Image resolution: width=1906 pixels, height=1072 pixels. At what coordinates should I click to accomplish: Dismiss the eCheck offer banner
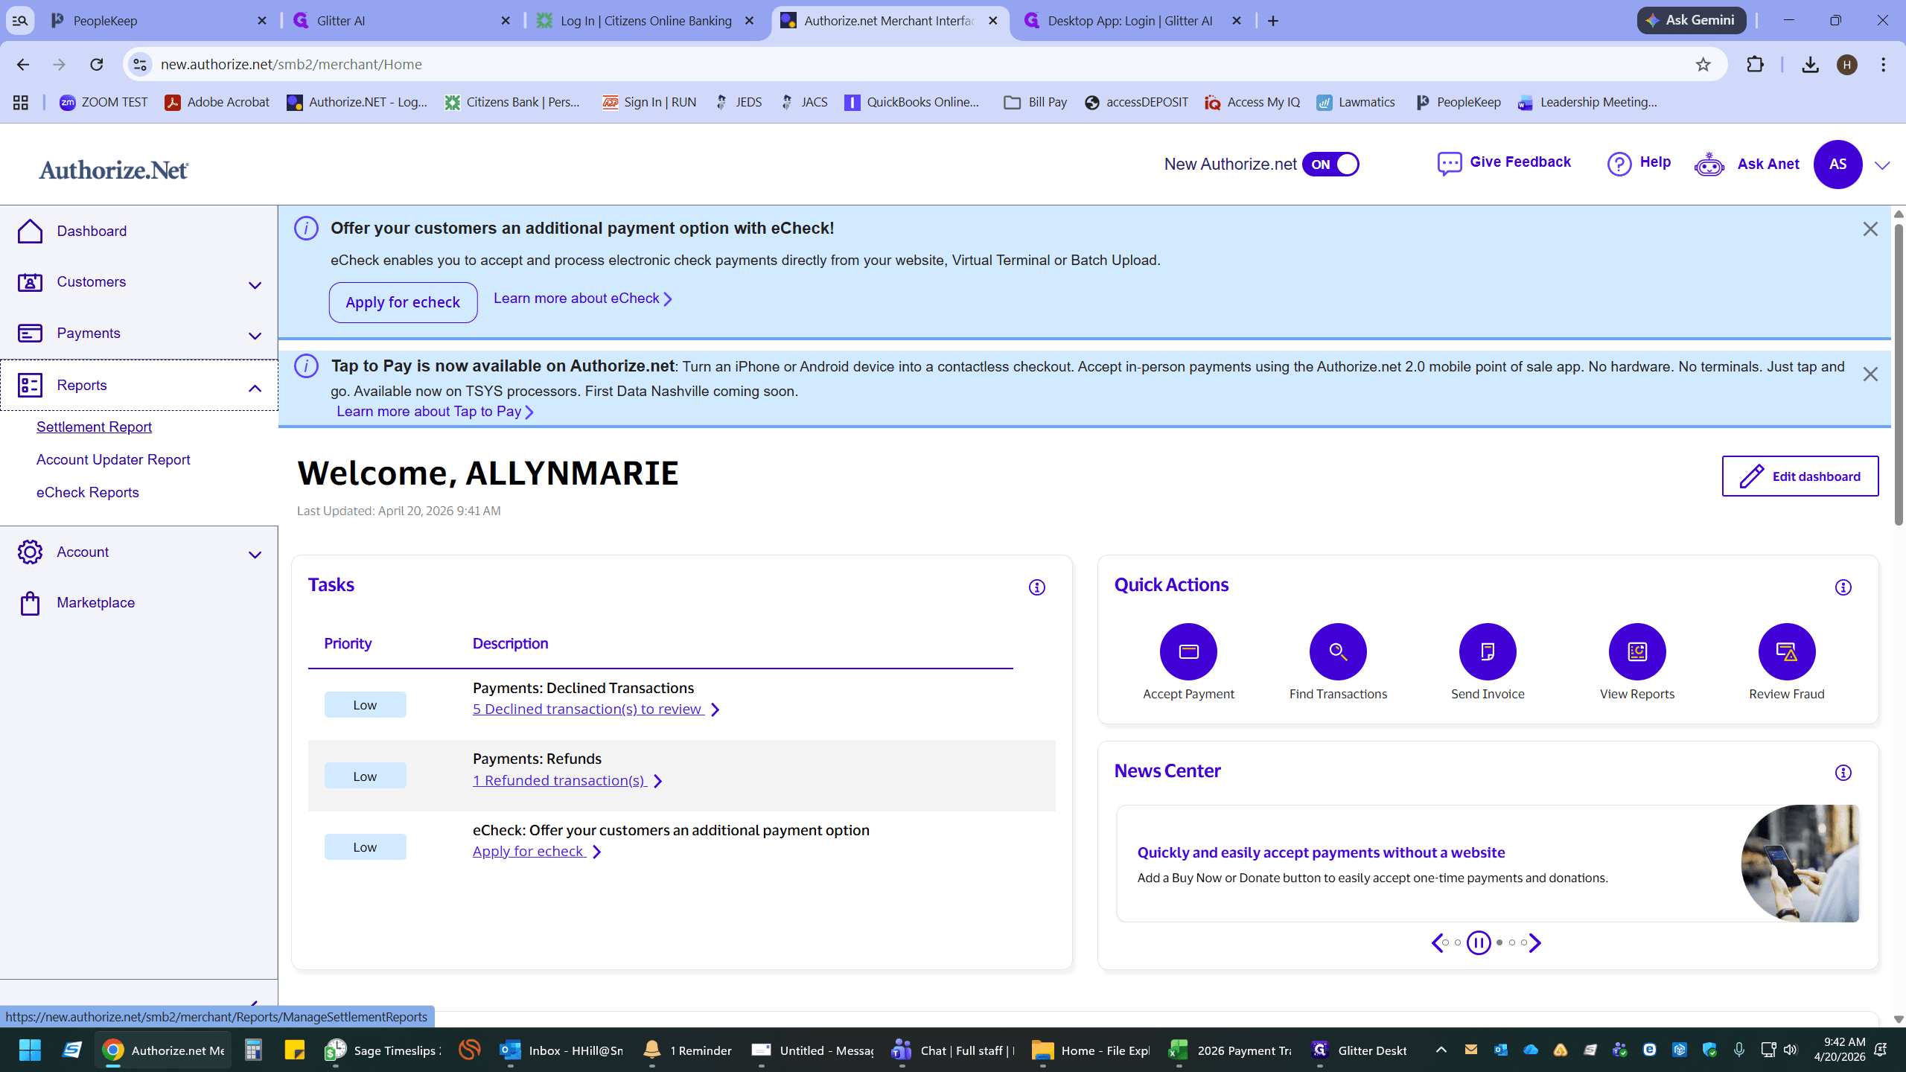click(1870, 229)
